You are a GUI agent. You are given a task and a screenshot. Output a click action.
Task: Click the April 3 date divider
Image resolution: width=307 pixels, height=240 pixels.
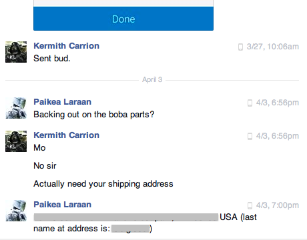tap(152, 79)
